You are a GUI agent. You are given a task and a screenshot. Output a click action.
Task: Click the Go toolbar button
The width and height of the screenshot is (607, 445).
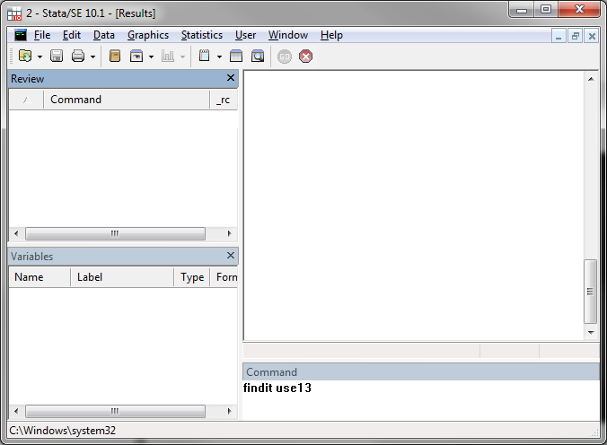point(285,57)
